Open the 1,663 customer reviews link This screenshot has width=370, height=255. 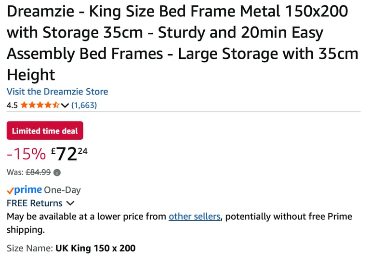click(84, 105)
